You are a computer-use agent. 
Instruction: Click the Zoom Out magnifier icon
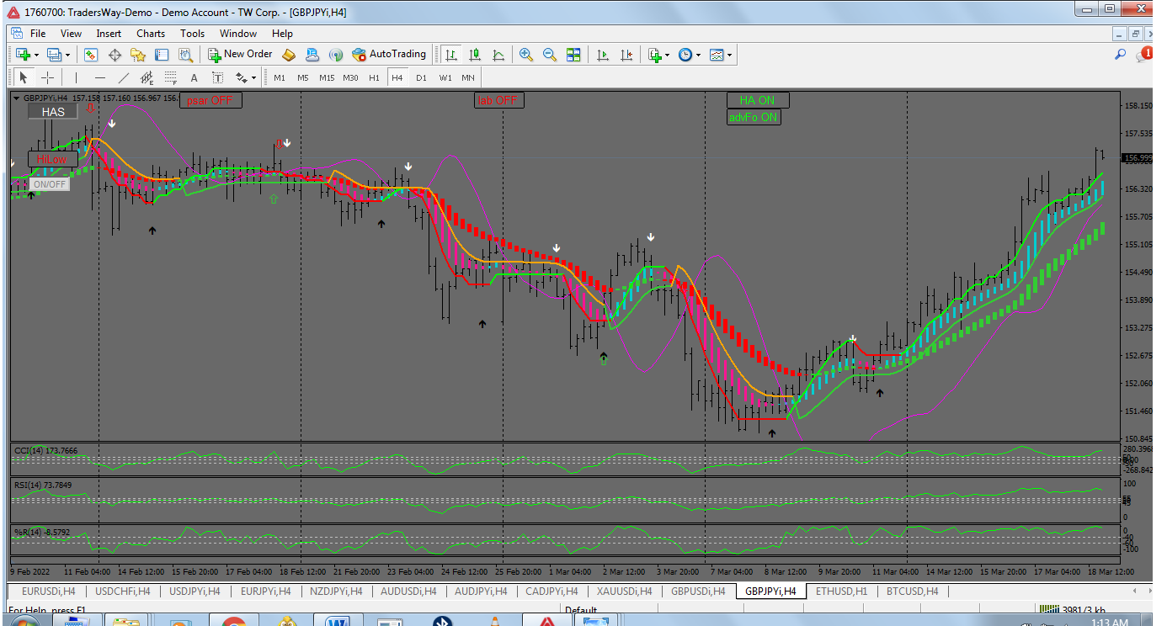pyautogui.click(x=550, y=55)
